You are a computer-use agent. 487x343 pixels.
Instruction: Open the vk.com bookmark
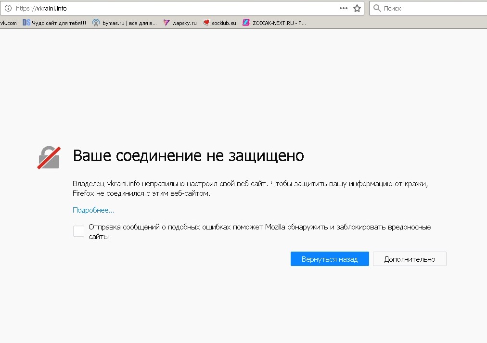pos(8,23)
